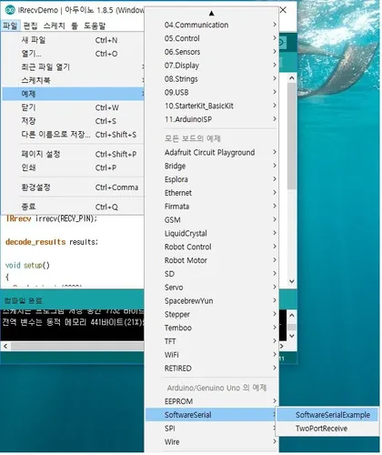
Task: Open GSM library examples
Action: pyautogui.click(x=212, y=219)
